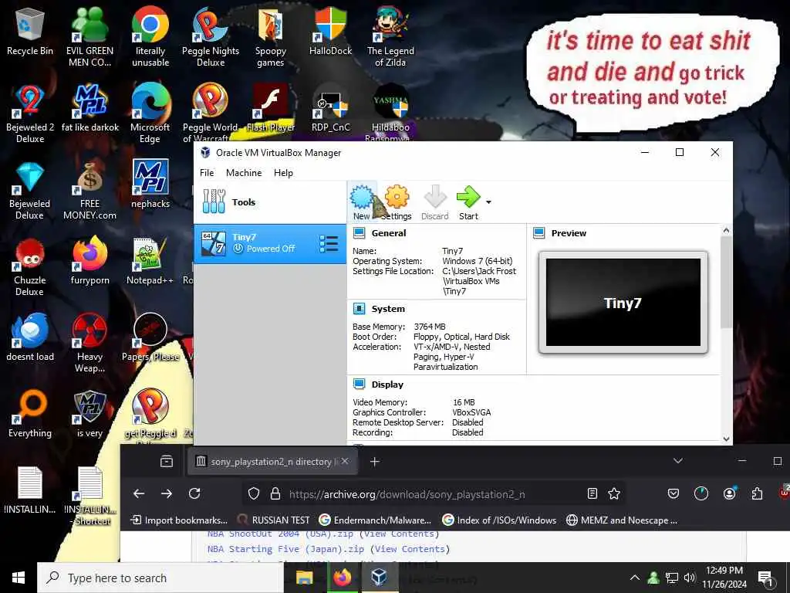
Task: Show hidden system tray icons
Action: click(635, 578)
